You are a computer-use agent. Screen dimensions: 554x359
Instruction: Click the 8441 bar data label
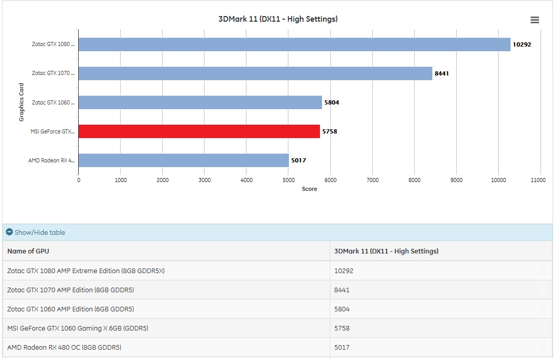[442, 73]
